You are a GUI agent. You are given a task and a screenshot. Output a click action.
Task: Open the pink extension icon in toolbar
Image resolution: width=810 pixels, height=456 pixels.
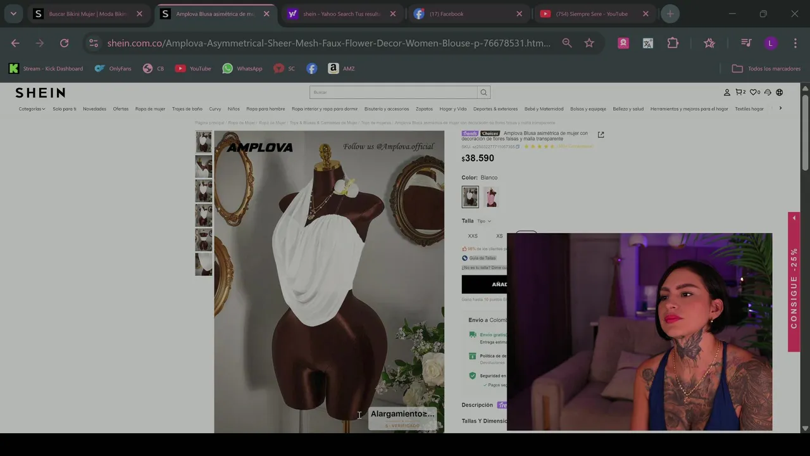(623, 43)
